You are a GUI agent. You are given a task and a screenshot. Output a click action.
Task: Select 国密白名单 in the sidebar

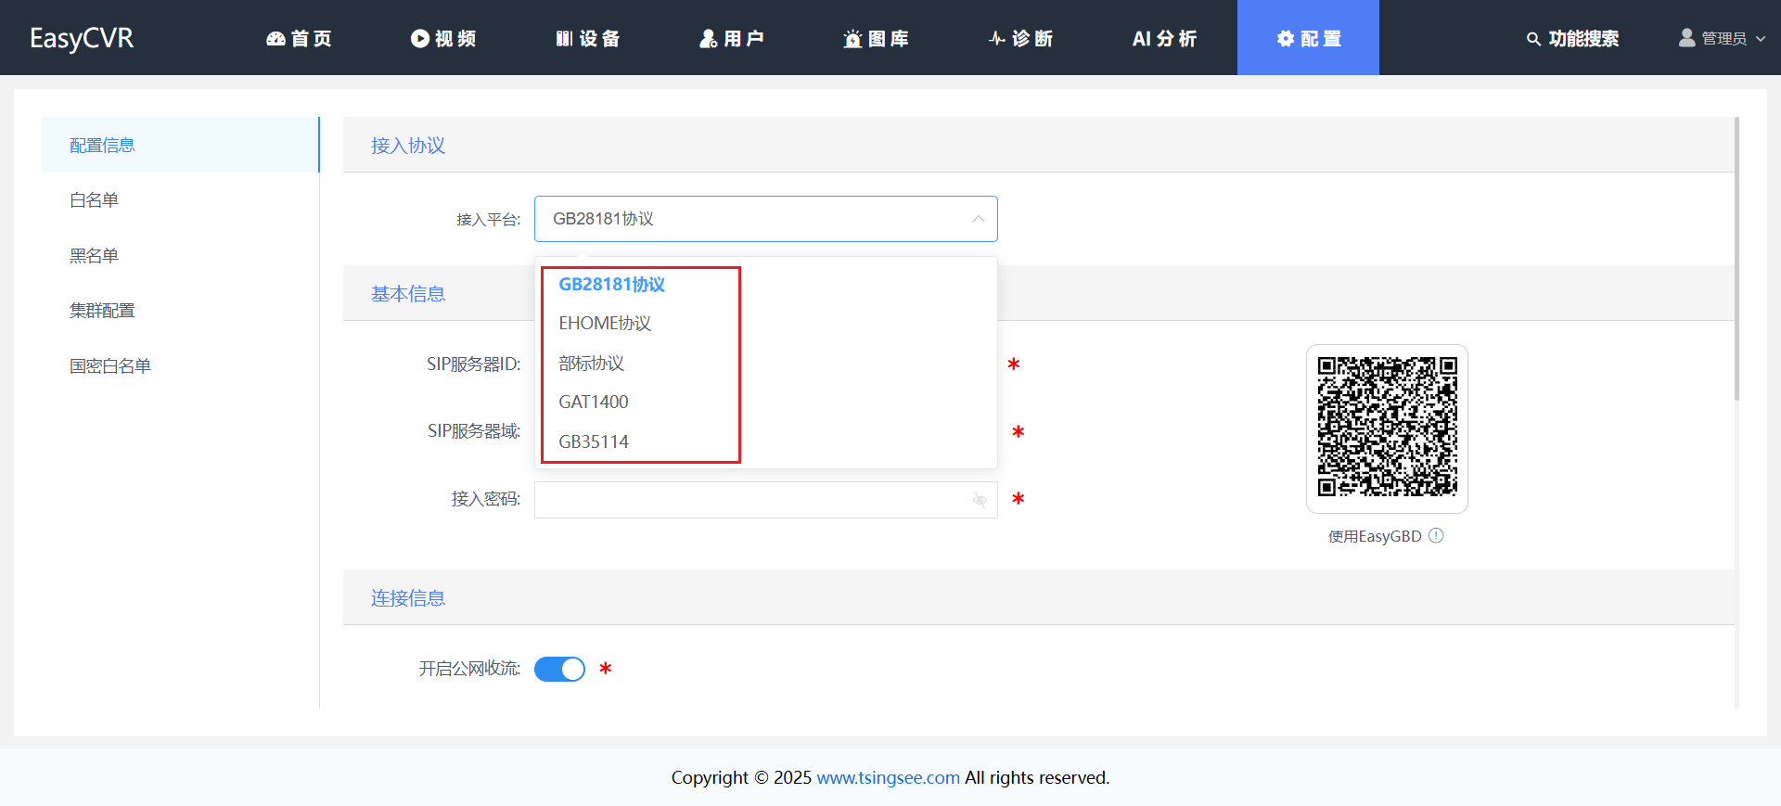pos(181,365)
